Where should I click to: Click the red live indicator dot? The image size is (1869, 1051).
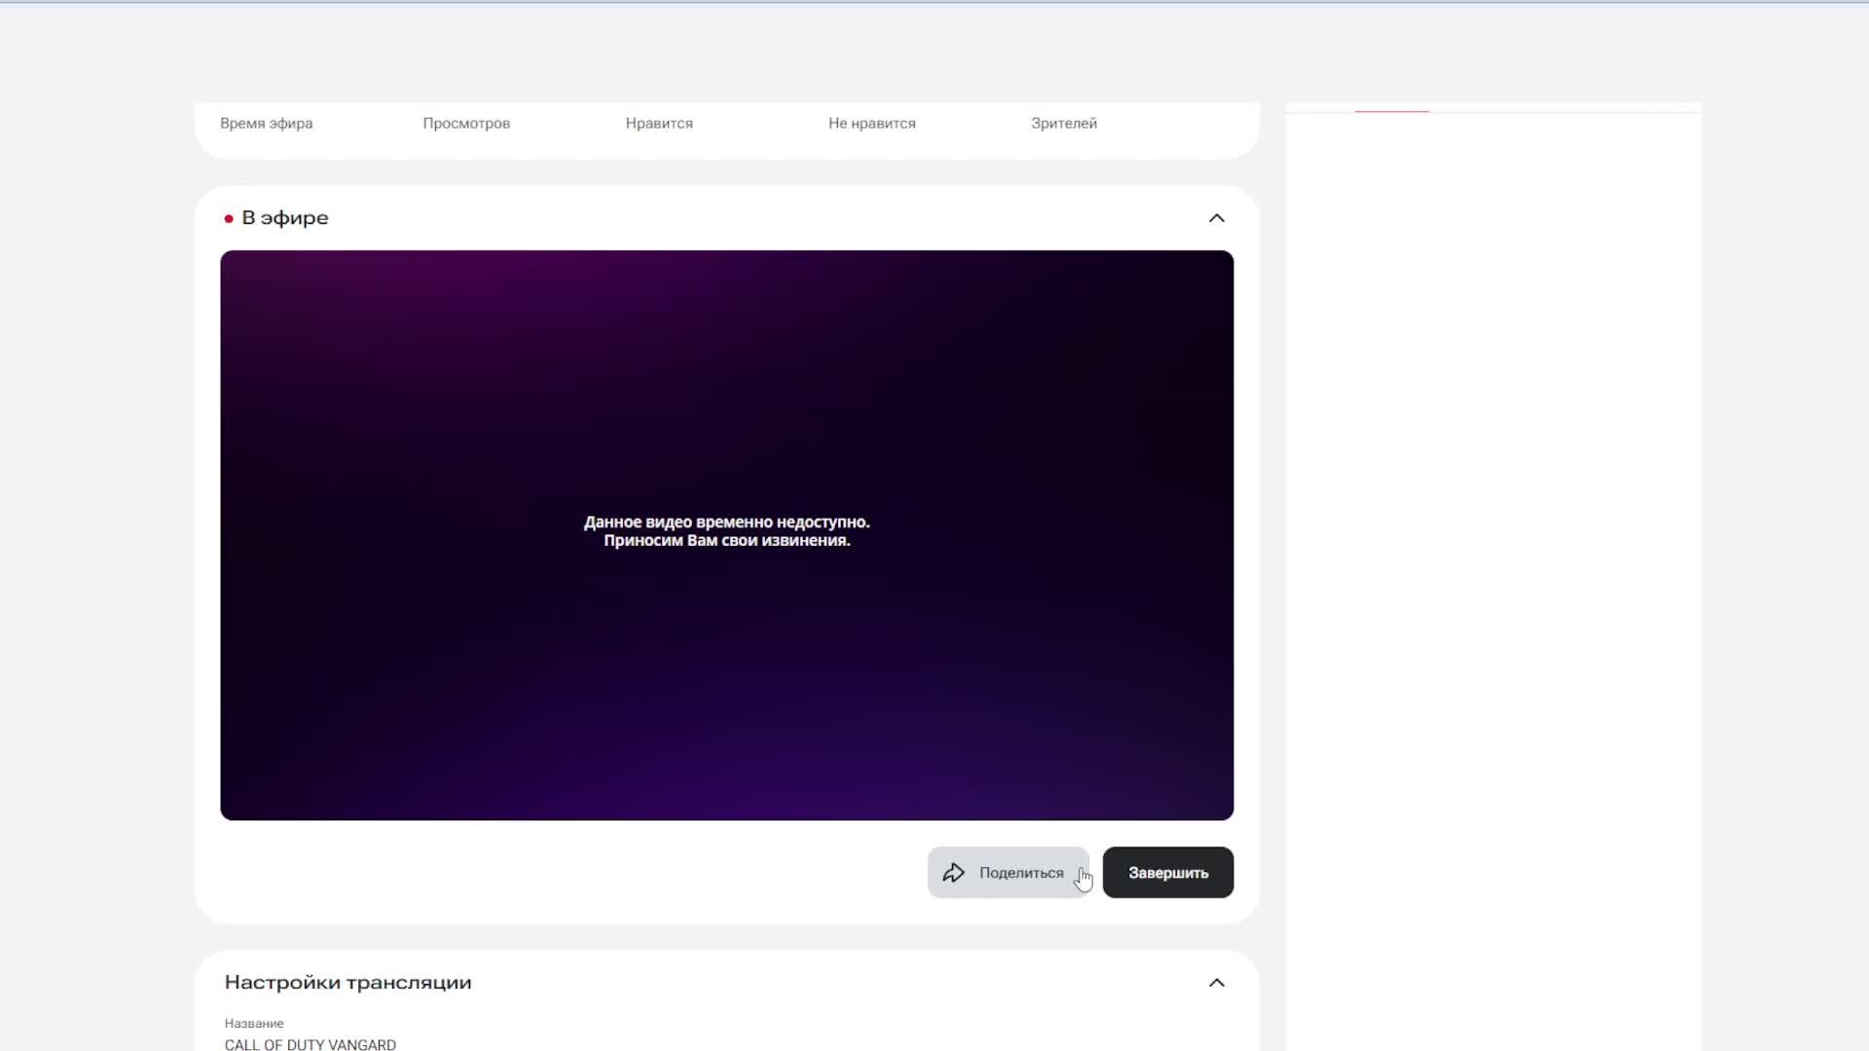(229, 219)
